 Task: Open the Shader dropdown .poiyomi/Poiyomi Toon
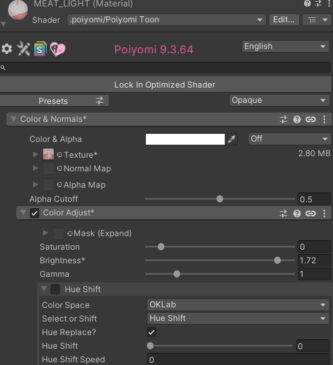pyautogui.click(x=166, y=20)
